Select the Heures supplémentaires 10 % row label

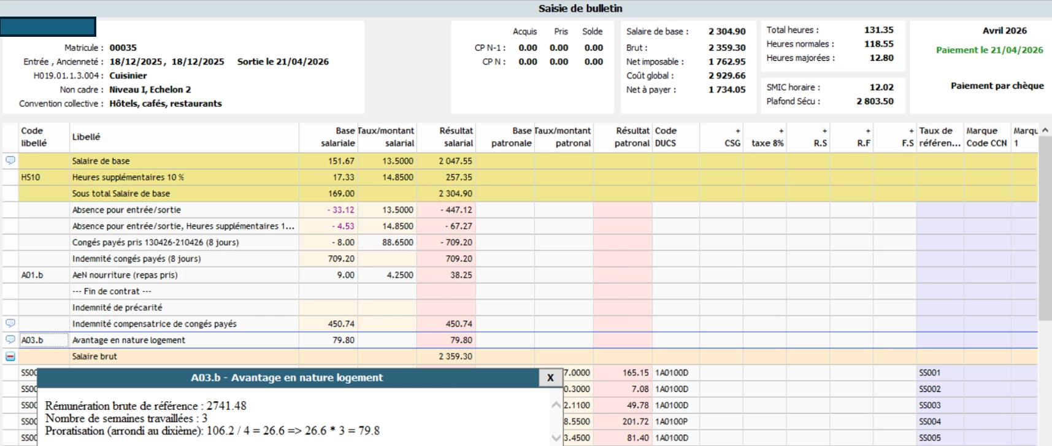click(x=128, y=177)
